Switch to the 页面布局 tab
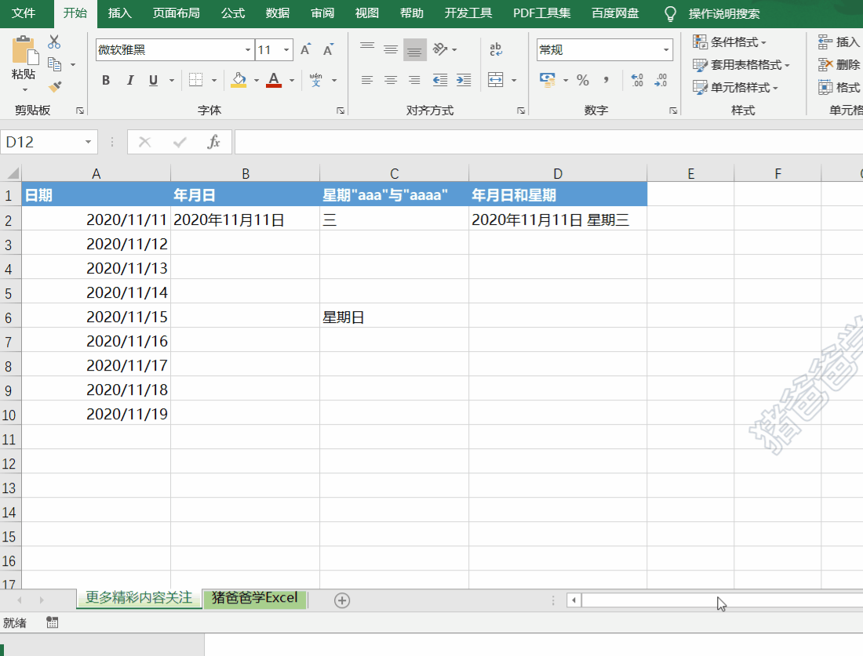 click(x=176, y=13)
